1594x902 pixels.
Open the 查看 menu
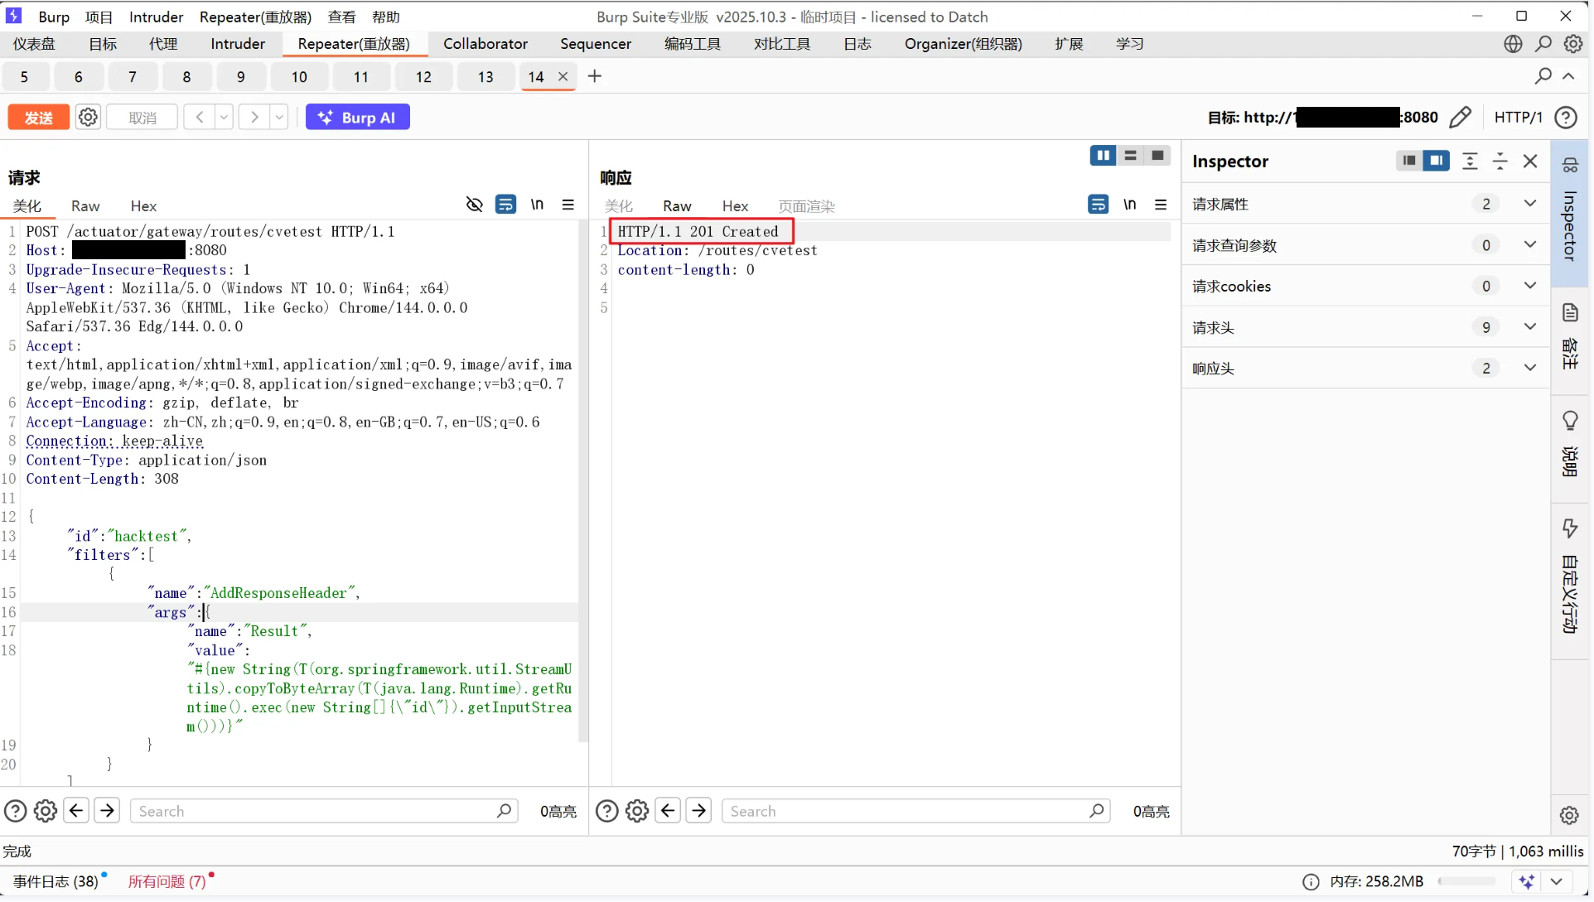341,17
